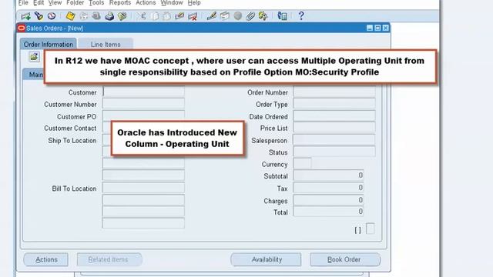Click the Related Items button
Viewport: 493px width, 277px height.
[x=109, y=260]
